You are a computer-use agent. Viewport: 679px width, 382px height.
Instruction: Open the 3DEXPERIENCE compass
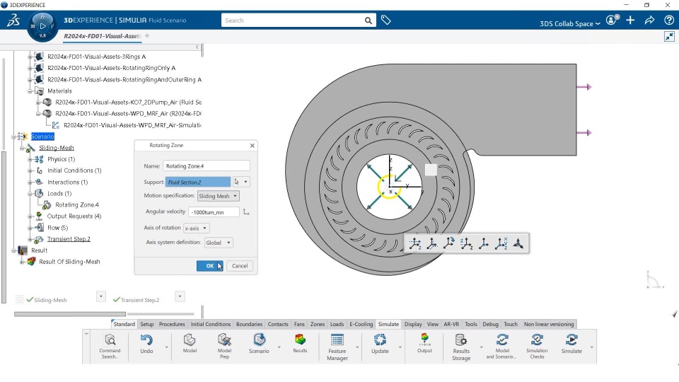pyautogui.click(x=42, y=26)
